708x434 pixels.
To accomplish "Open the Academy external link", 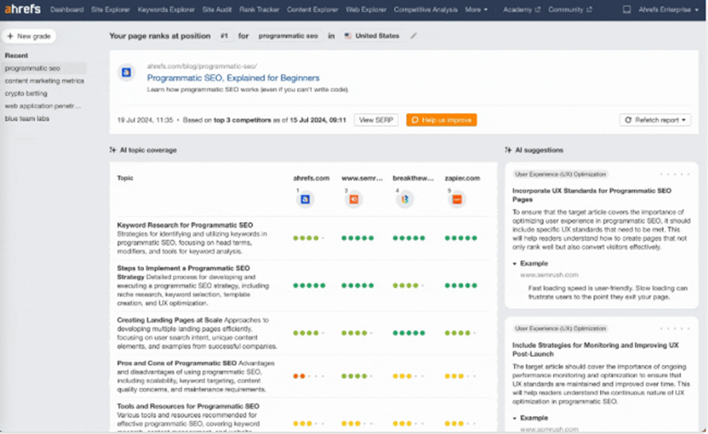I will [521, 10].
